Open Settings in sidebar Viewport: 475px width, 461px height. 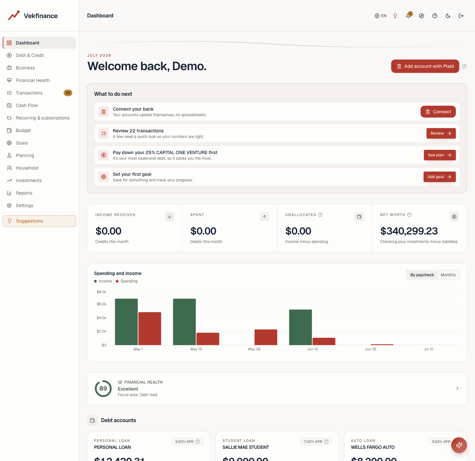pos(40,205)
